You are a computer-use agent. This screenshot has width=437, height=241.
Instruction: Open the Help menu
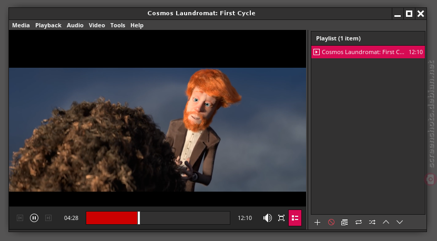point(137,25)
